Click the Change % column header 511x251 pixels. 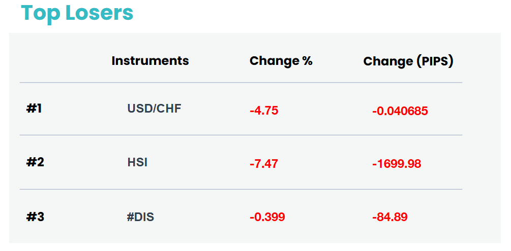[x=281, y=61]
